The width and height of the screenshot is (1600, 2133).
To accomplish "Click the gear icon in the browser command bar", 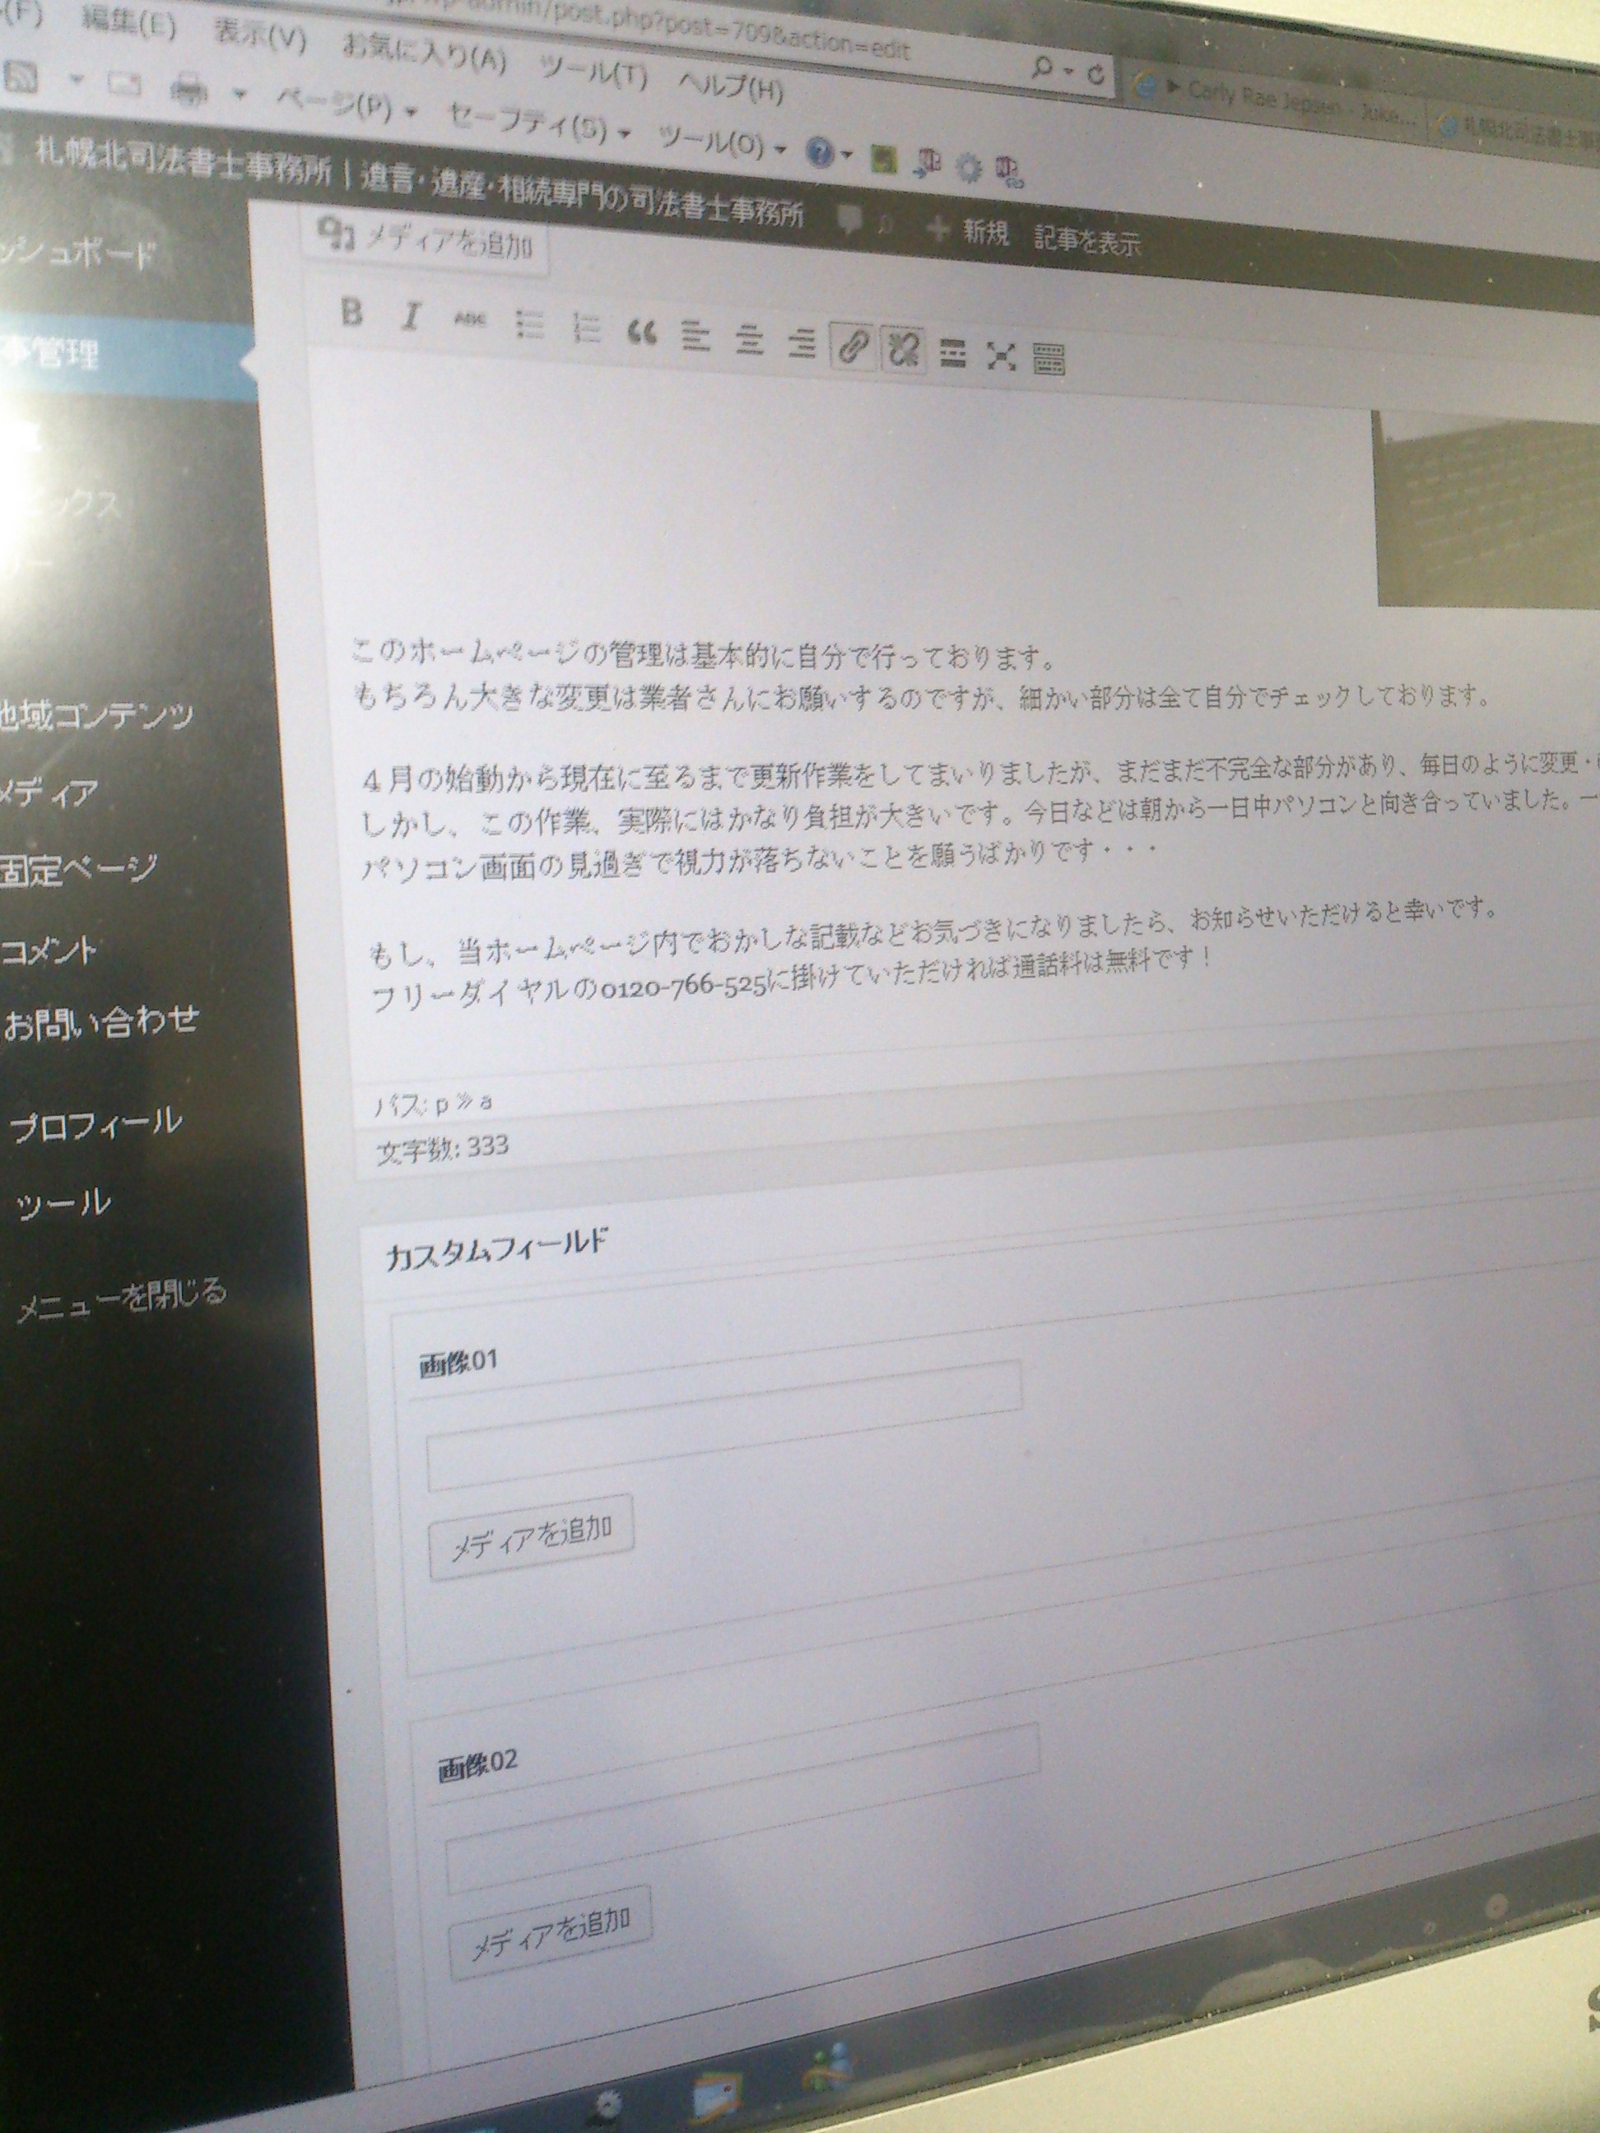I will pyautogui.click(x=968, y=169).
